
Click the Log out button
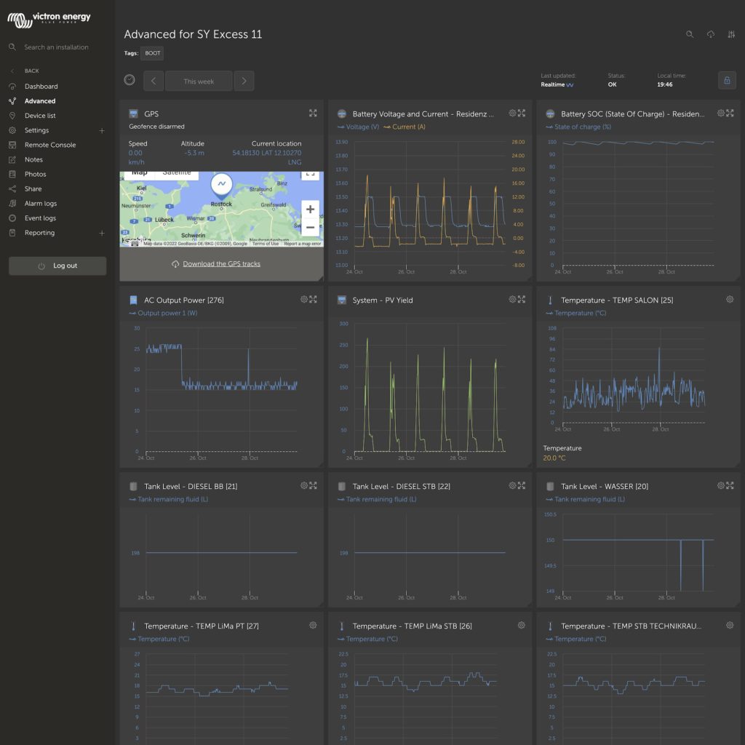point(57,266)
